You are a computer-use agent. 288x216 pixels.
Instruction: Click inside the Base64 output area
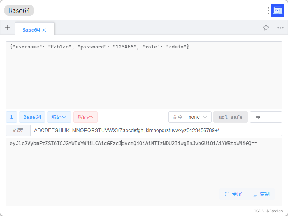click(x=144, y=172)
